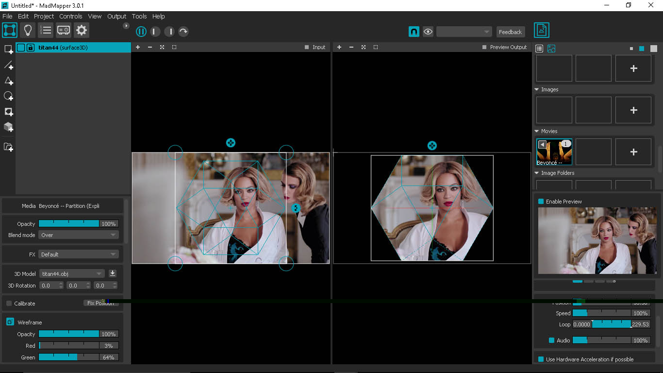This screenshot has width=663, height=373.
Task: Zoom out the Preview Output view
Action: click(x=351, y=47)
